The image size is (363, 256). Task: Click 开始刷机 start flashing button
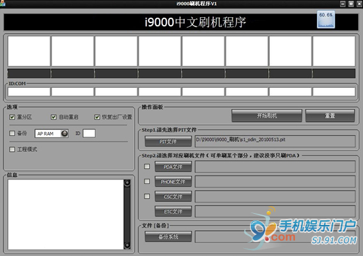(267, 115)
